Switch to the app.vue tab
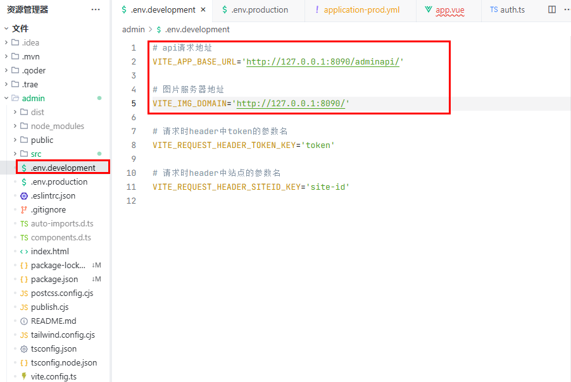Screen dimensions: 571x382 click(x=449, y=10)
